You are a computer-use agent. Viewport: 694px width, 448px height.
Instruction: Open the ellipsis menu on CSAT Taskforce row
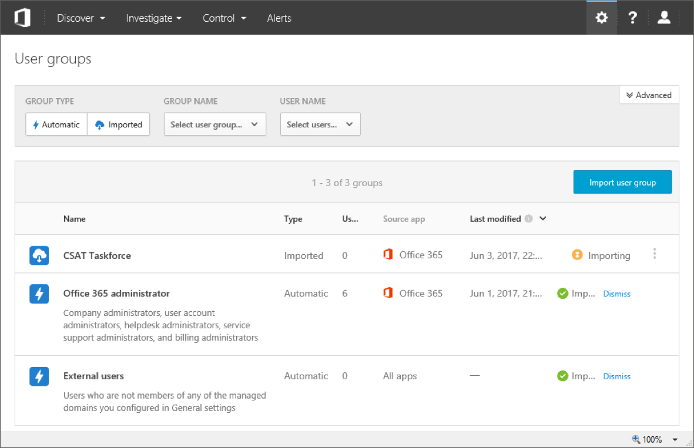point(655,253)
